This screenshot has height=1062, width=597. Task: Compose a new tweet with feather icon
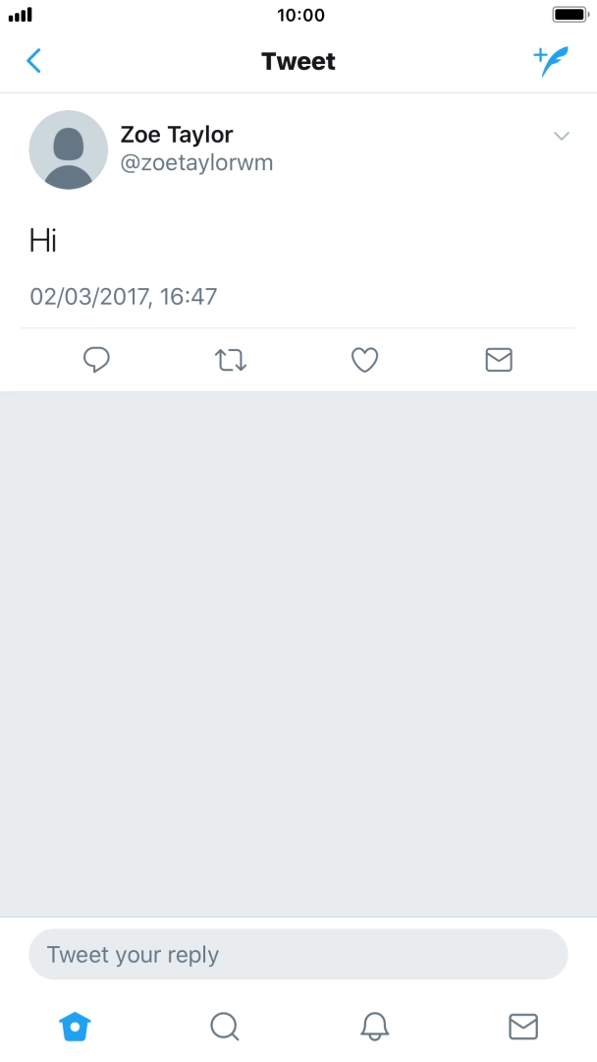point(552,61)
